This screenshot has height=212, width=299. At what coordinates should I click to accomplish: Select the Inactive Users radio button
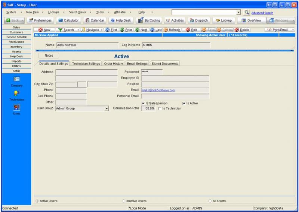[x=124, y=201]
